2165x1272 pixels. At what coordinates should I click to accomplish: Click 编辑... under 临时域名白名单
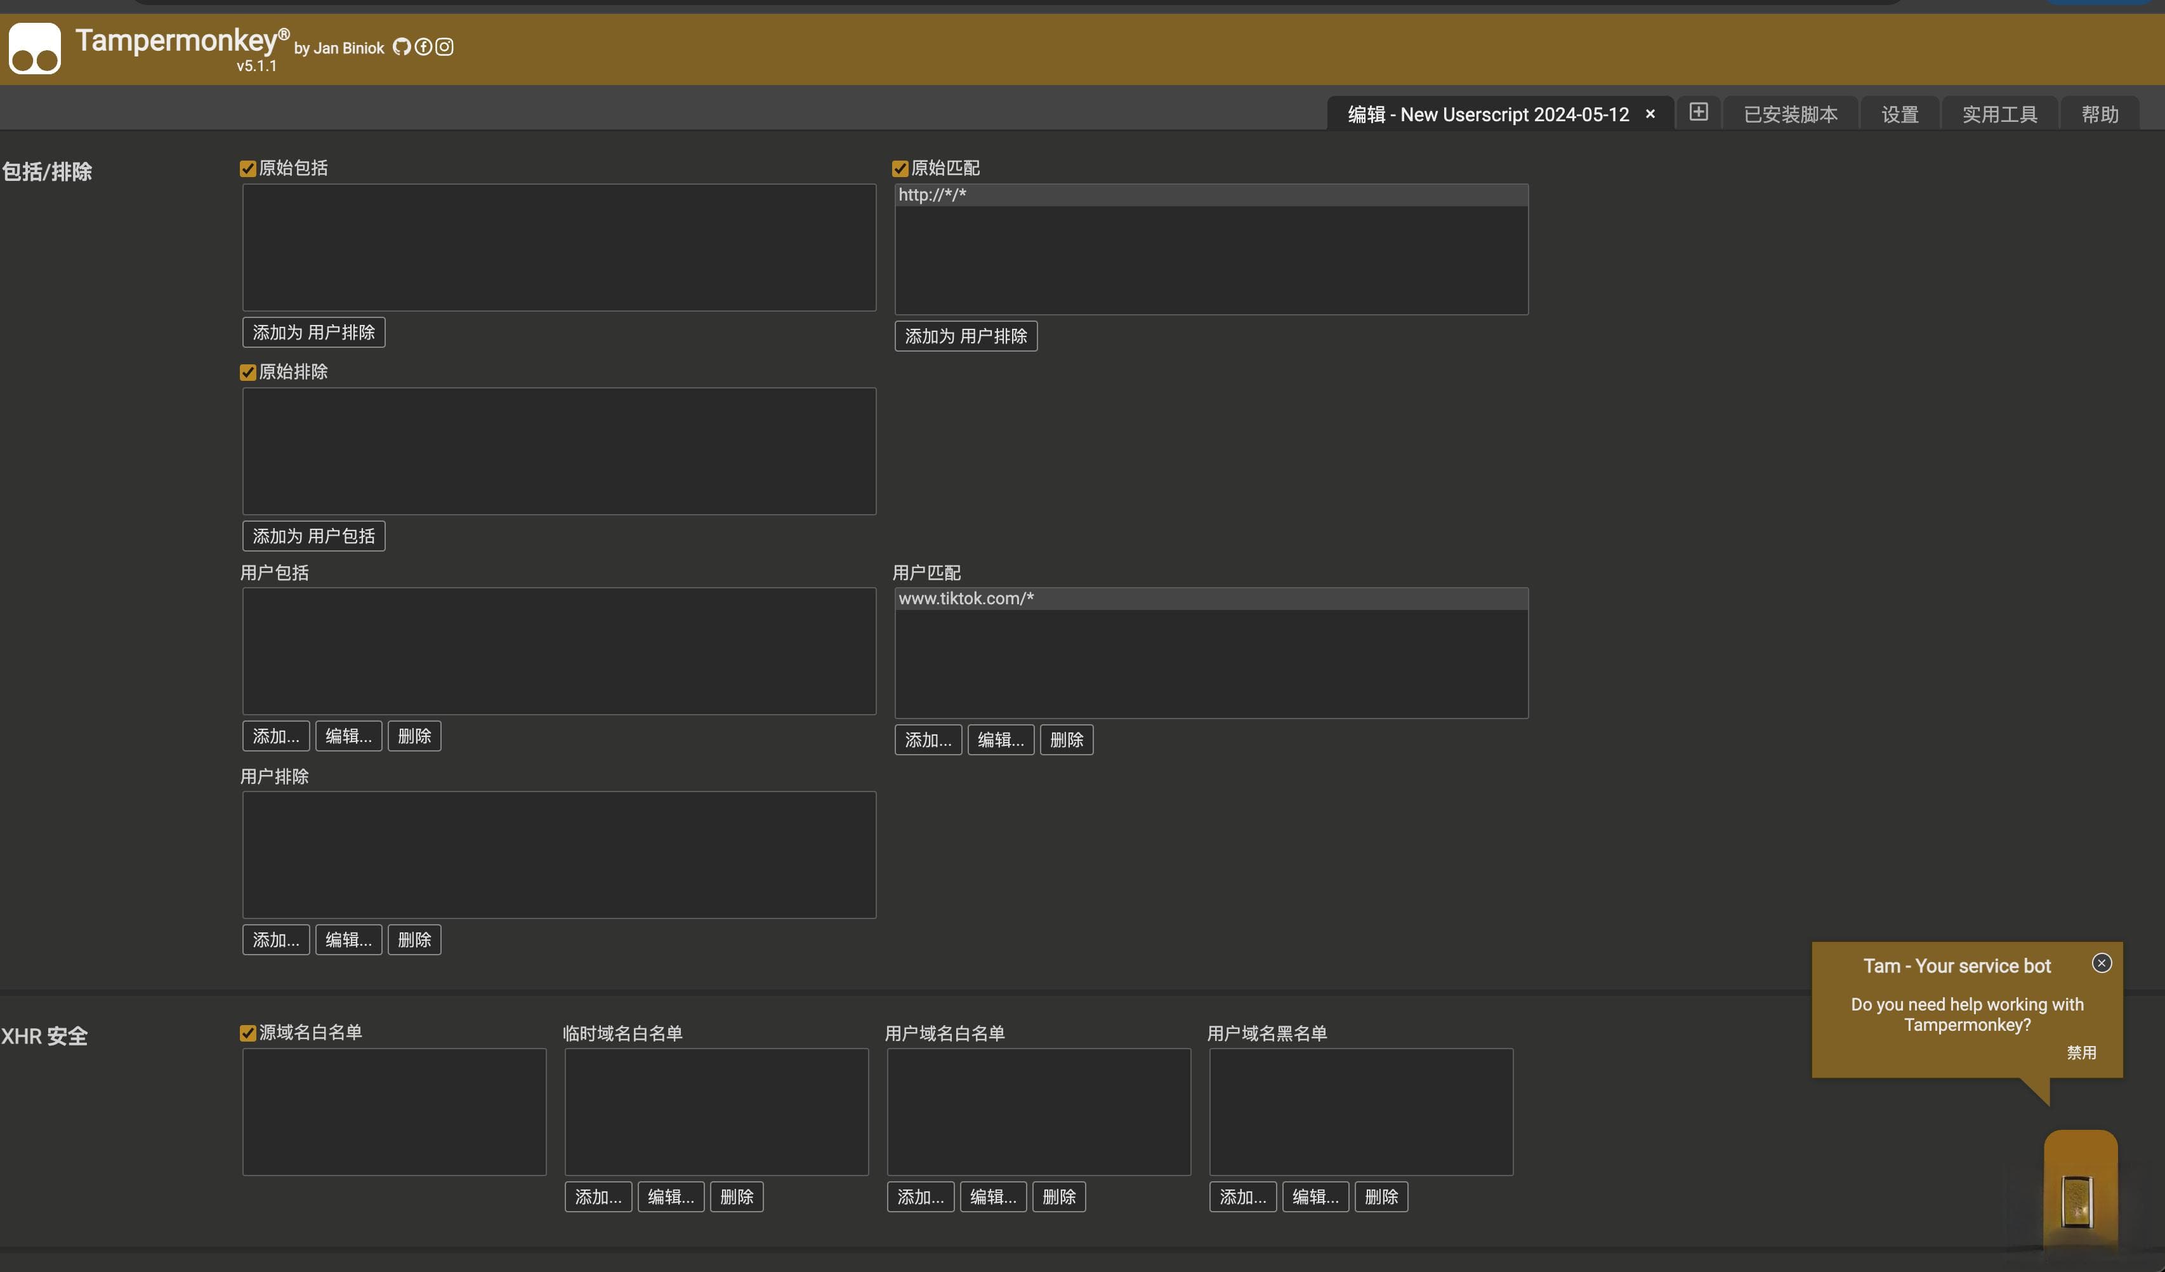click(x=670, y=1196)
